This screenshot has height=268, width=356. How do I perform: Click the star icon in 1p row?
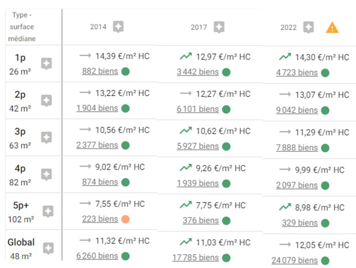[x=46, y=64]
